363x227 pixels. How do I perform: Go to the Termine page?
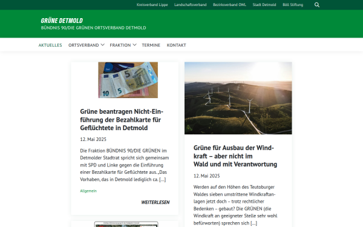[x=151, y=45]
